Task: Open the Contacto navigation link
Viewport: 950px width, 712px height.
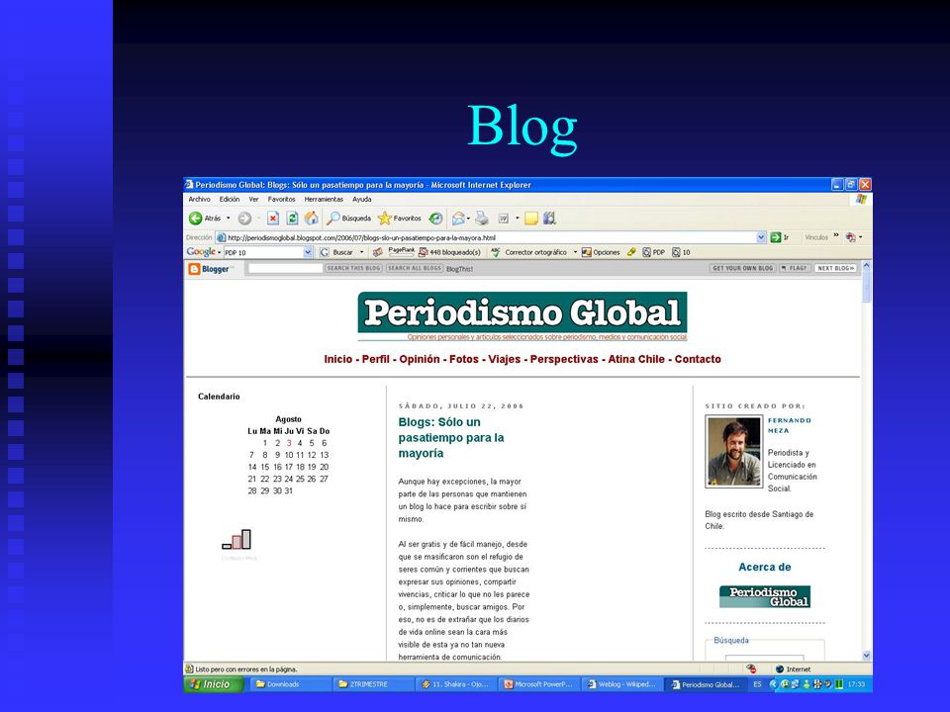Action: 698,359
